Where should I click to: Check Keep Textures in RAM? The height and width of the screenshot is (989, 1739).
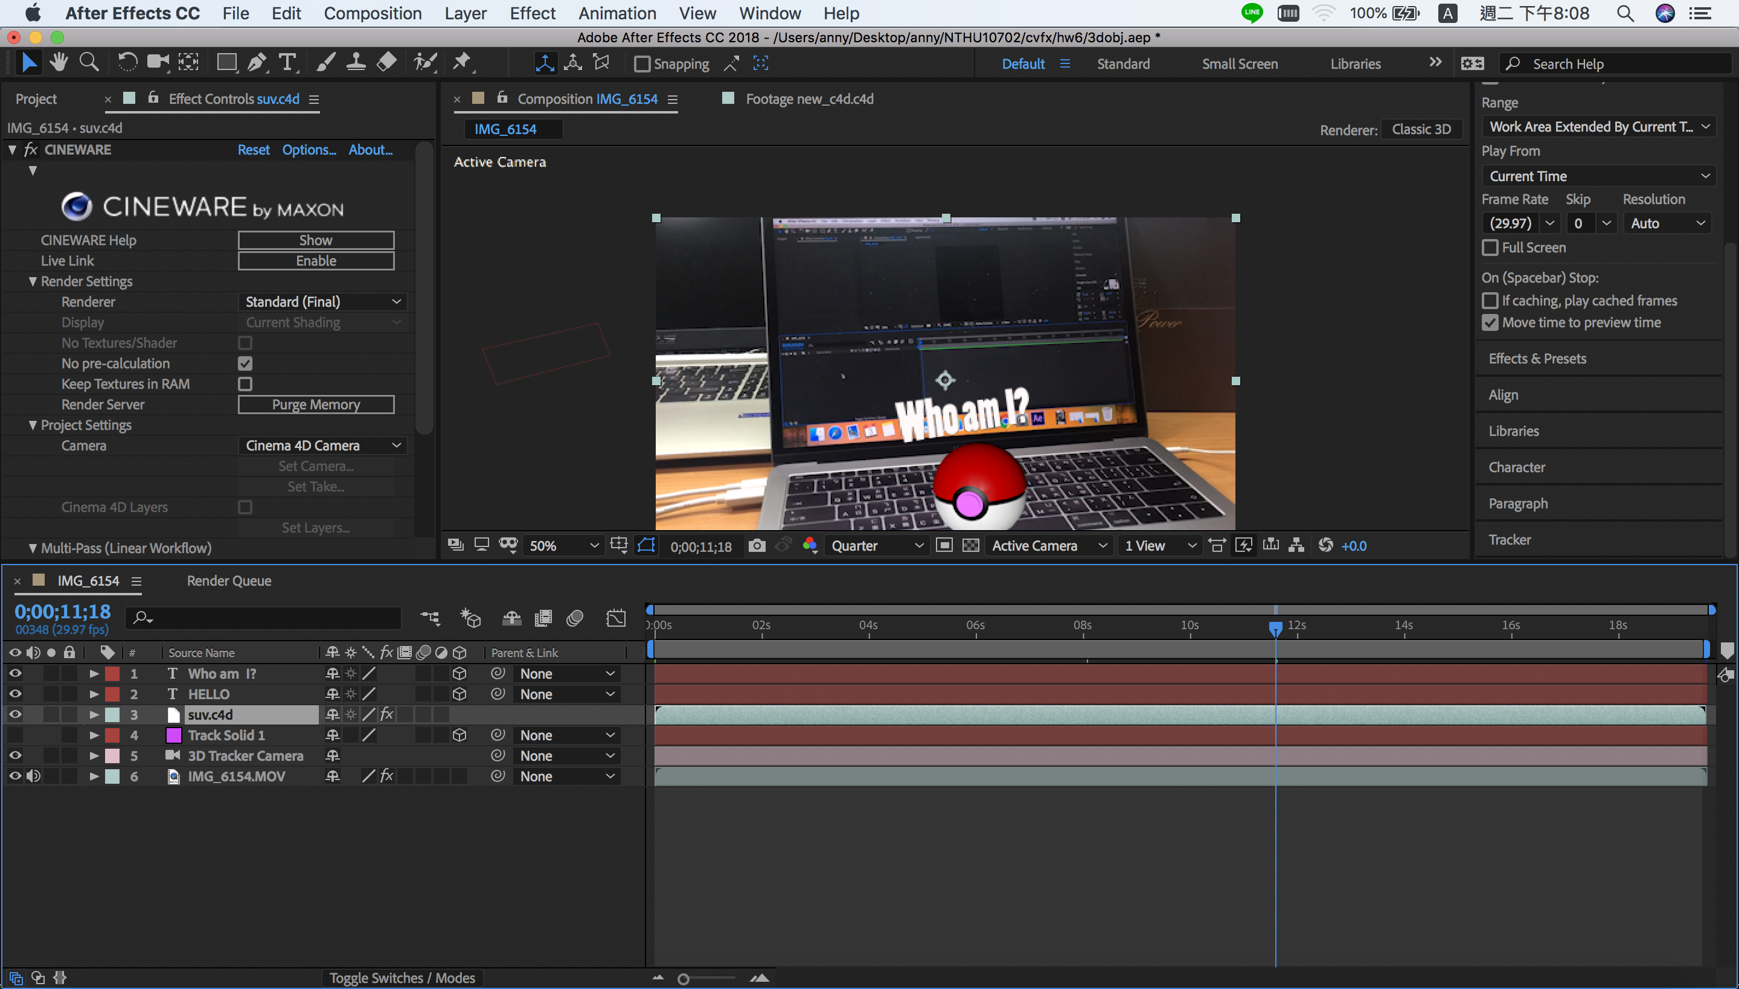245,384
